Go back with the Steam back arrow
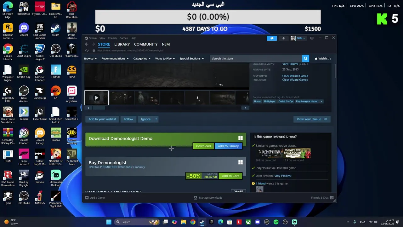403x227 pixels. pyautogui.click(x=87, y=44)
